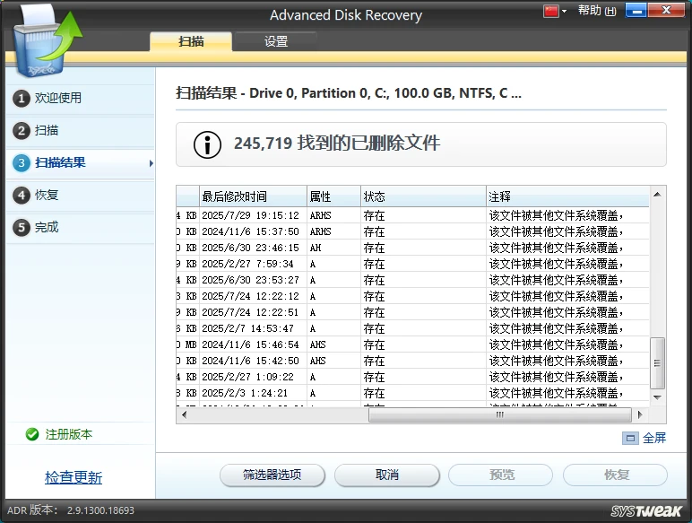Screen dimensions: 692x523
Task: Go to step 4 恢复 in sidebar
Action: [81, 195]
